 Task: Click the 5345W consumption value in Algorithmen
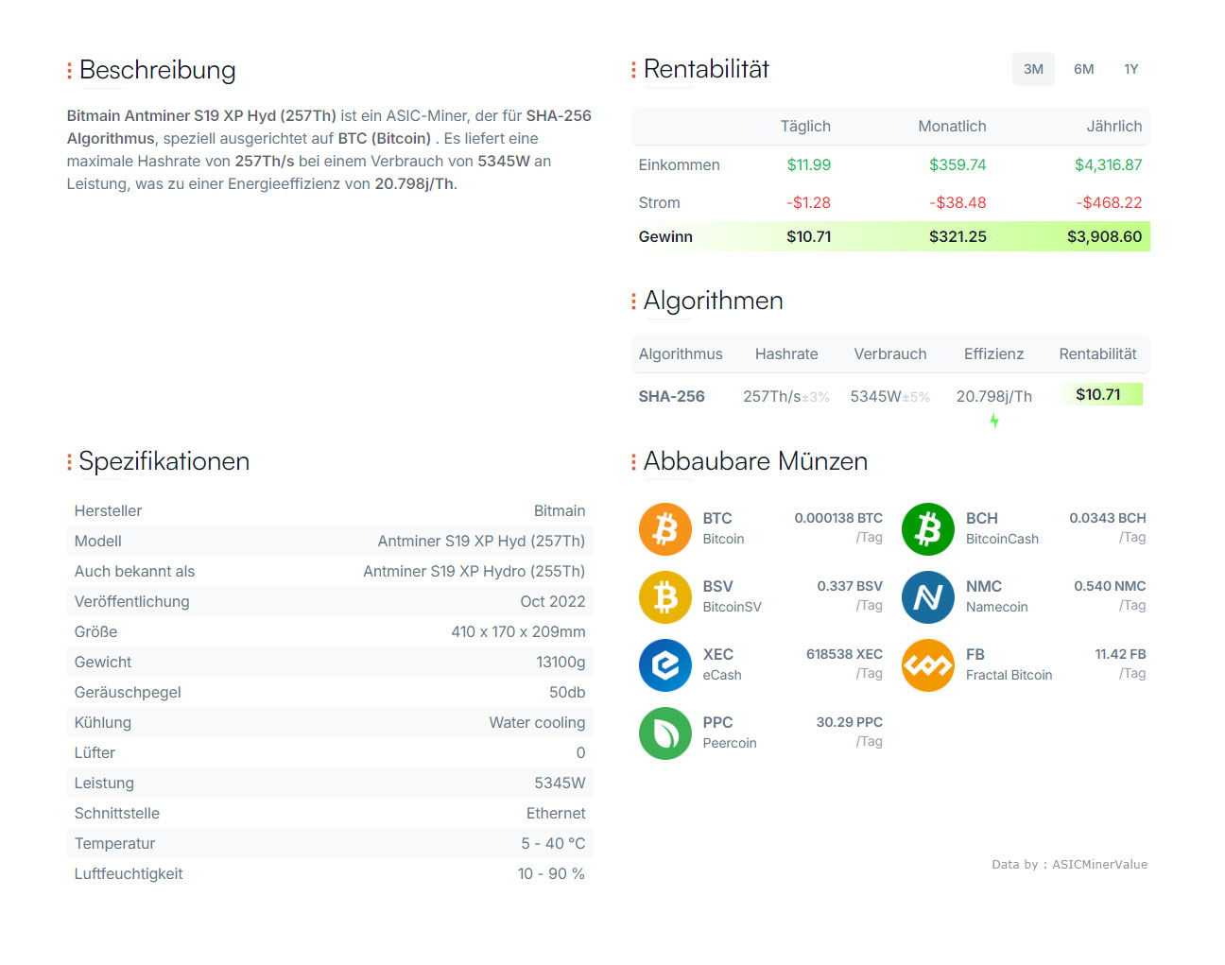875,396
